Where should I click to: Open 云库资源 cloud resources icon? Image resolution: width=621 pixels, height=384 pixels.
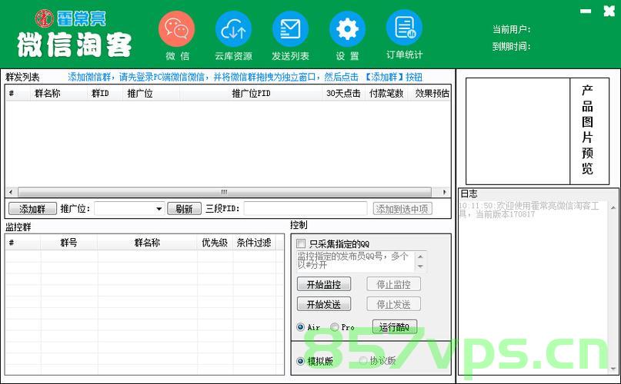point(233,29)
